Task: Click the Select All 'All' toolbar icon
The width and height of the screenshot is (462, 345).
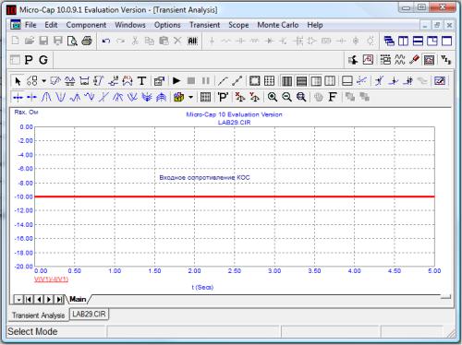Action: pyautogui.click(x=192, y=41)
